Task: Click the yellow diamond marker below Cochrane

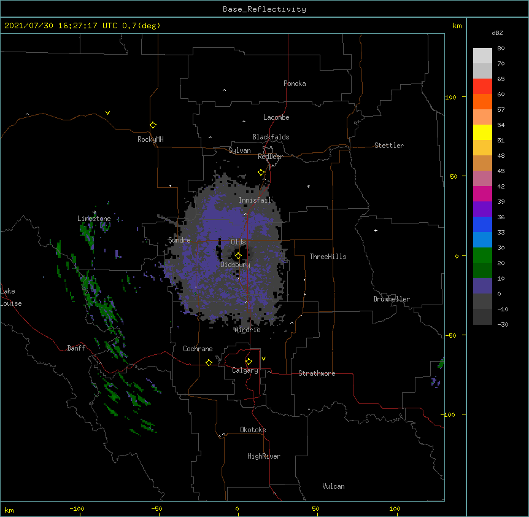Action: pyautogui.click(x=209, y=362)
